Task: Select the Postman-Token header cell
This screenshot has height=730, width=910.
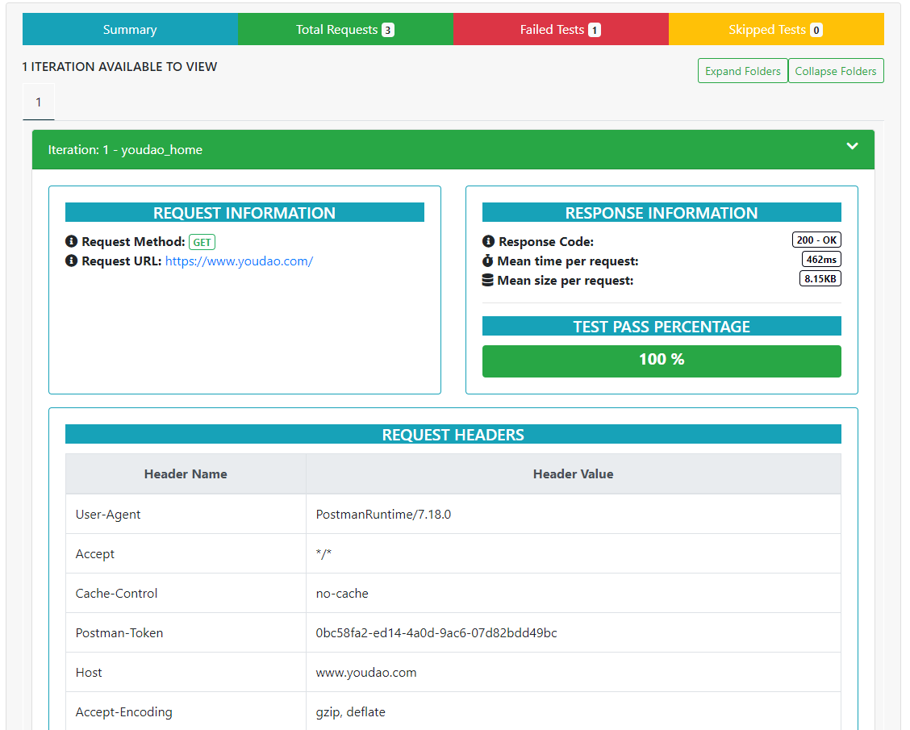Action: [x=186, y=632]
